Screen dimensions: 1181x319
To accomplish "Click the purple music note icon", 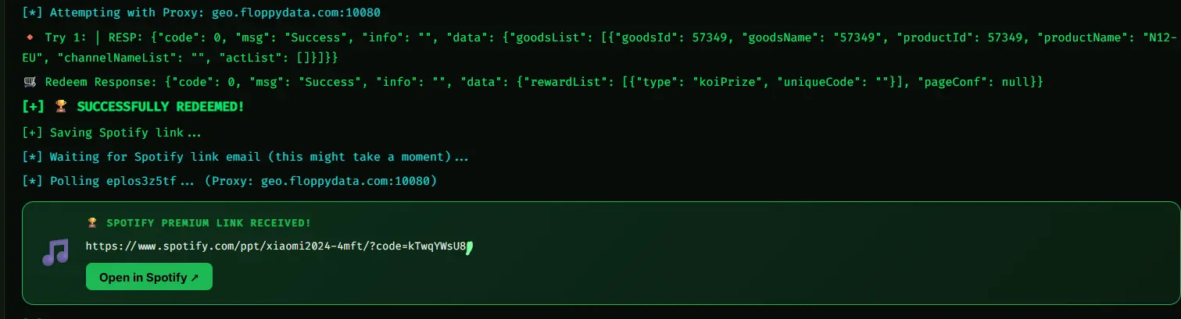I will tap(56, 251).
